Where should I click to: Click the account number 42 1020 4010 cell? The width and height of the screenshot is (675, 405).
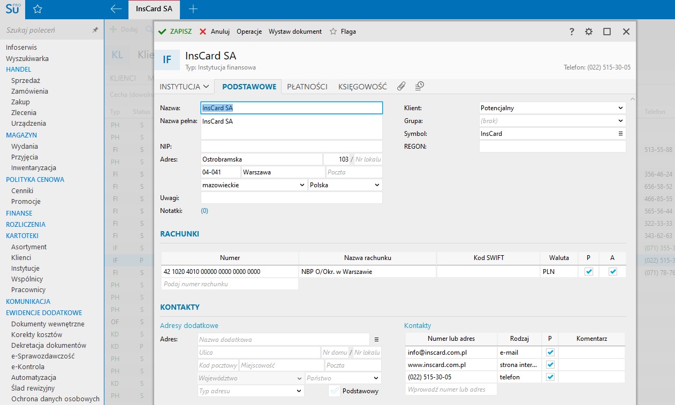pyautogui.click(x=230, y=272)
